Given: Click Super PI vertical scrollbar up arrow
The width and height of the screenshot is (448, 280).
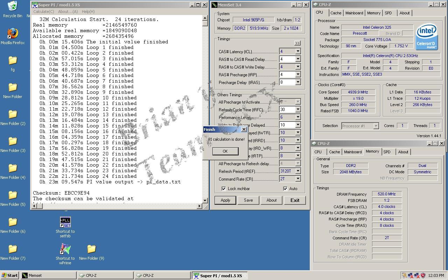Looking at the screenshot, I should (x=205, y=18).
